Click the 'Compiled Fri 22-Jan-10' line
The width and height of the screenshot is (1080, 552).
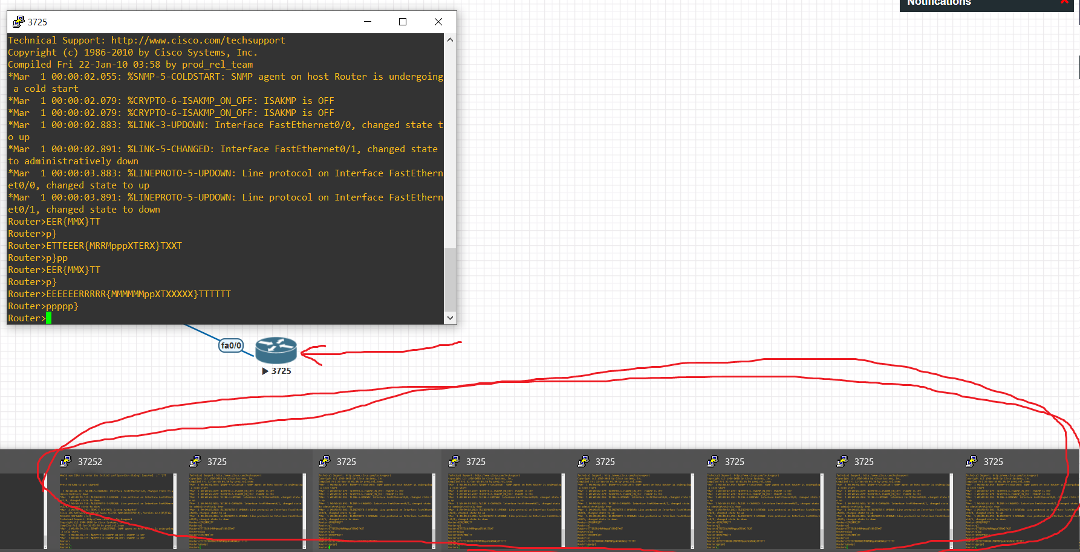130,65
